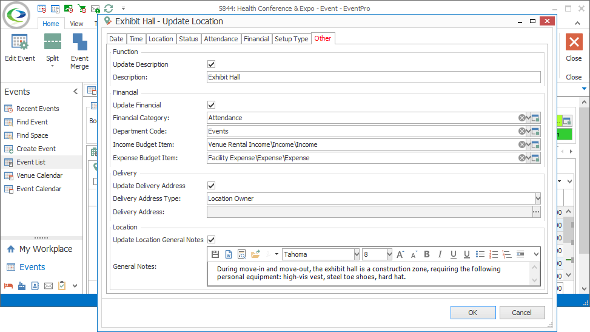Viewport: 590px width, 332px height.
Task: Expand the navigation bar overflow chevron
Action: pyautogui.click(x=75, y=286)
